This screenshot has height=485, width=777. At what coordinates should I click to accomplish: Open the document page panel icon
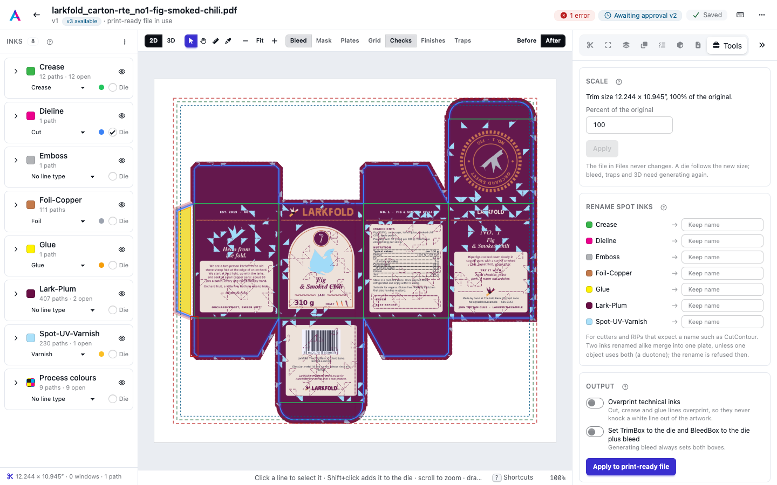pyautogui.click(x=698, y=45)
